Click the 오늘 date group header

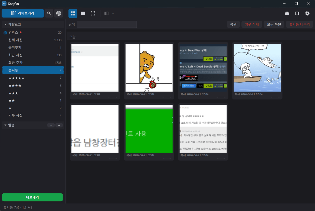click(x=72, y=37)
